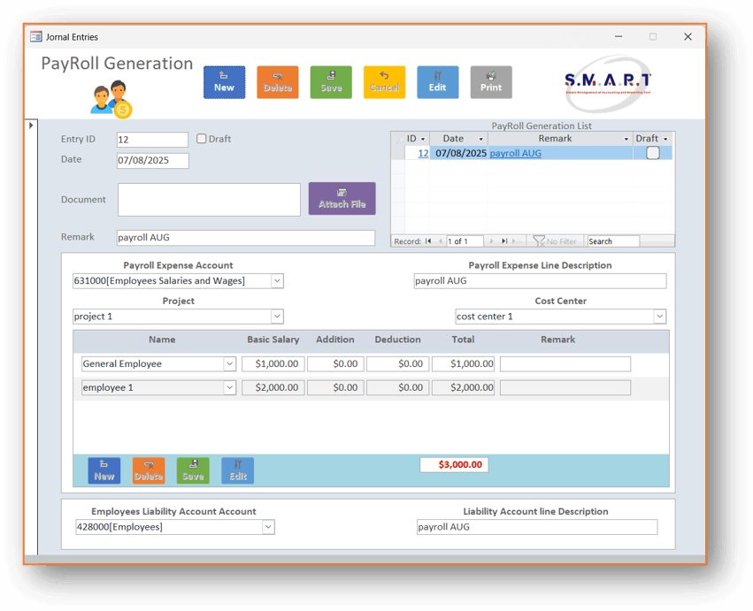
Task: Click the Search box in record navigator
Action: point(613,241)
